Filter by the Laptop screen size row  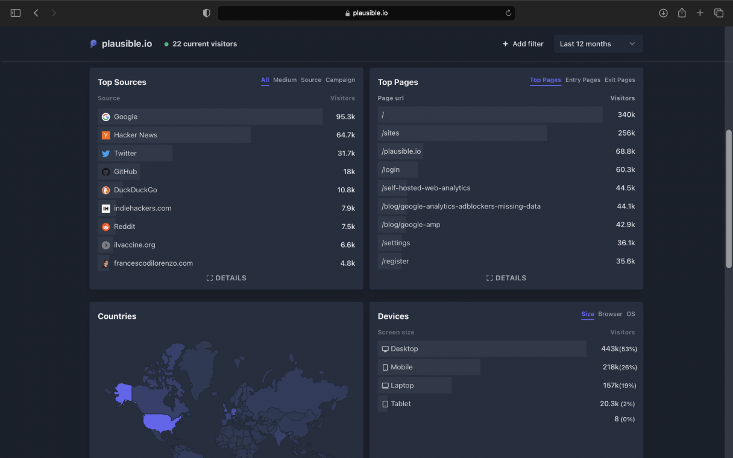click(x=506, y=386)
